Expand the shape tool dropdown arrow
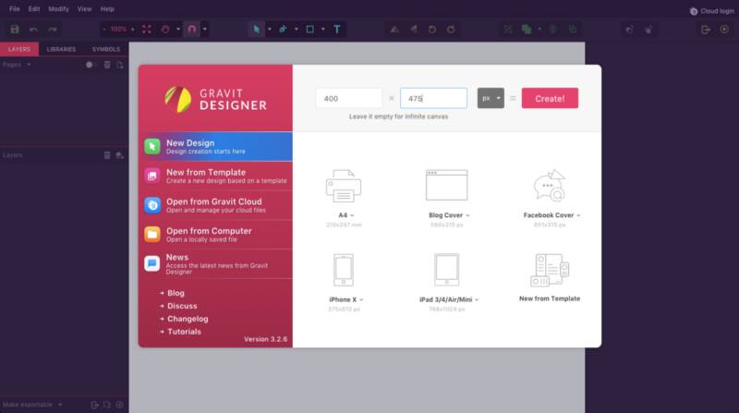This screenshot has height=413, width=739. 322,30
